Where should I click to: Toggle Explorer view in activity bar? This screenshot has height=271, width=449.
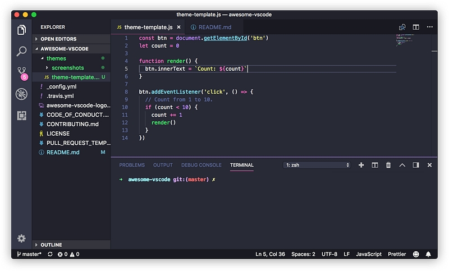[x=21, y=30]
